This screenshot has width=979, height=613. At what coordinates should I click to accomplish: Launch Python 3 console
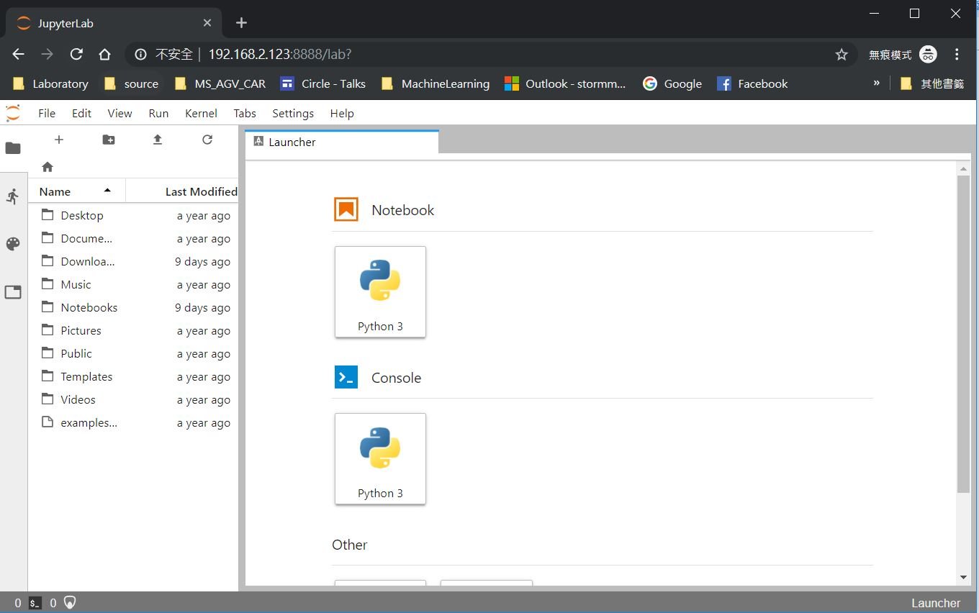380,458
